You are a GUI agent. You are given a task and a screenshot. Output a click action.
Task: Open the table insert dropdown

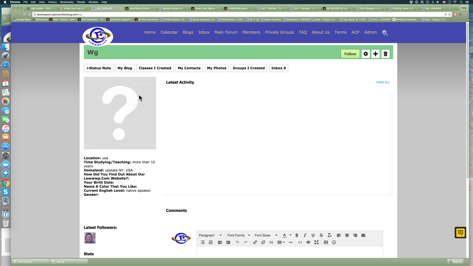point(281,242)
